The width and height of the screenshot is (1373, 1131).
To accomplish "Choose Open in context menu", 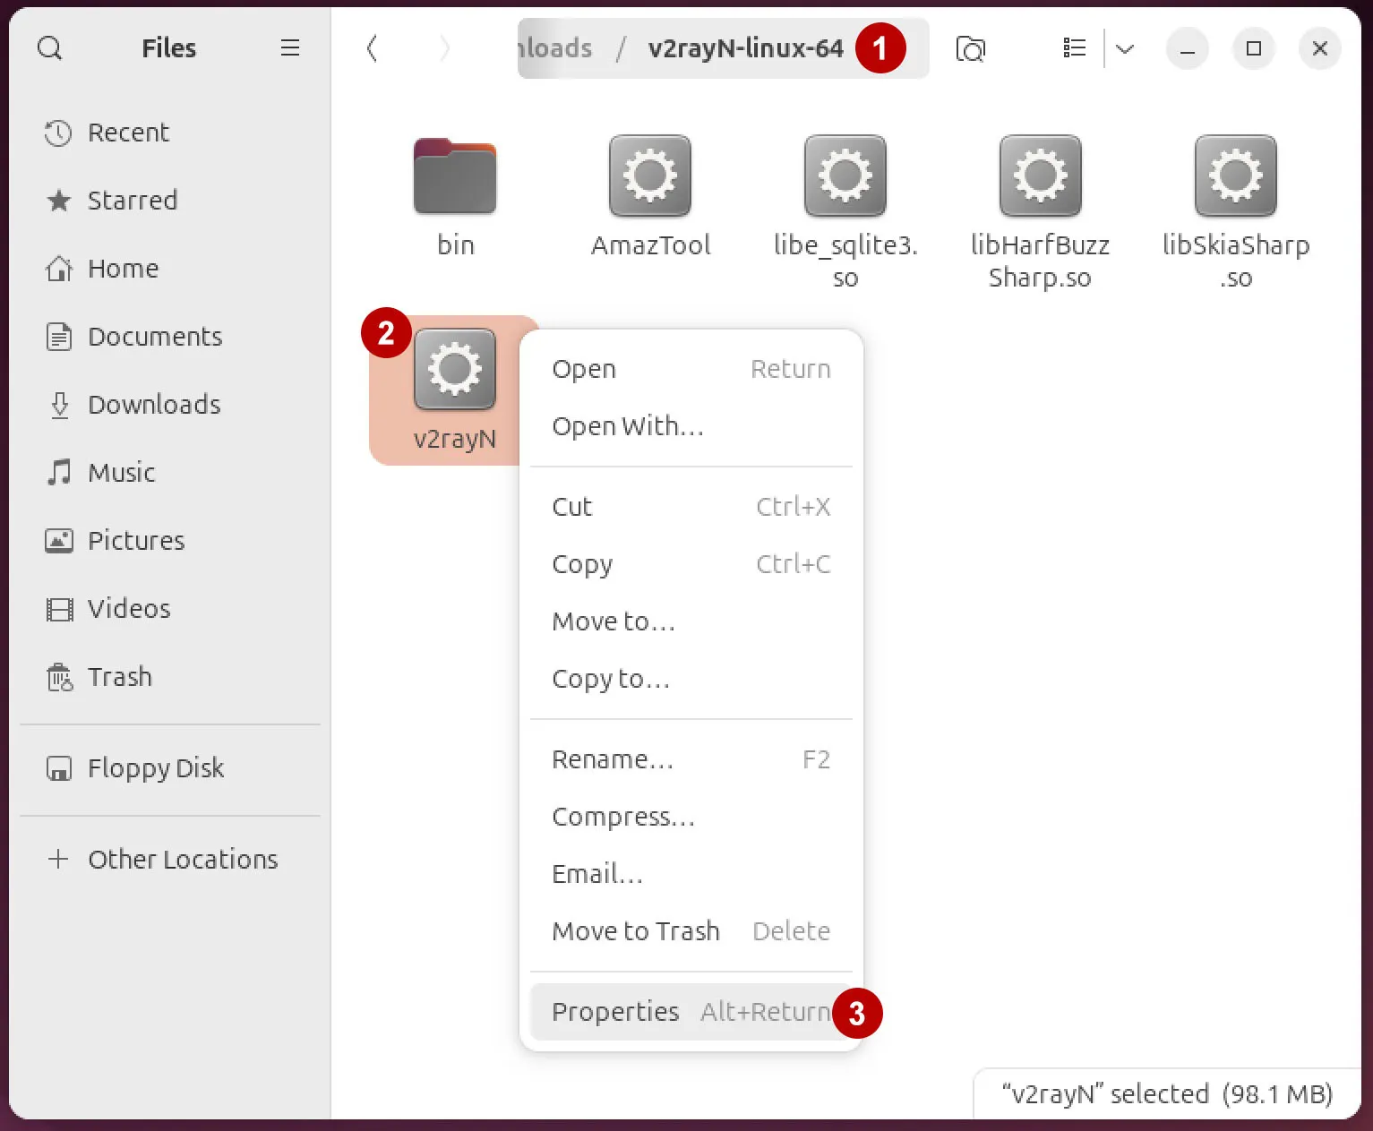I will point(691,369).
